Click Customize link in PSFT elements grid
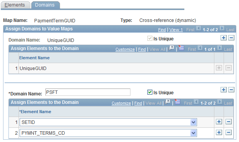The image size is (239, 142). click(x=121, y=103)
